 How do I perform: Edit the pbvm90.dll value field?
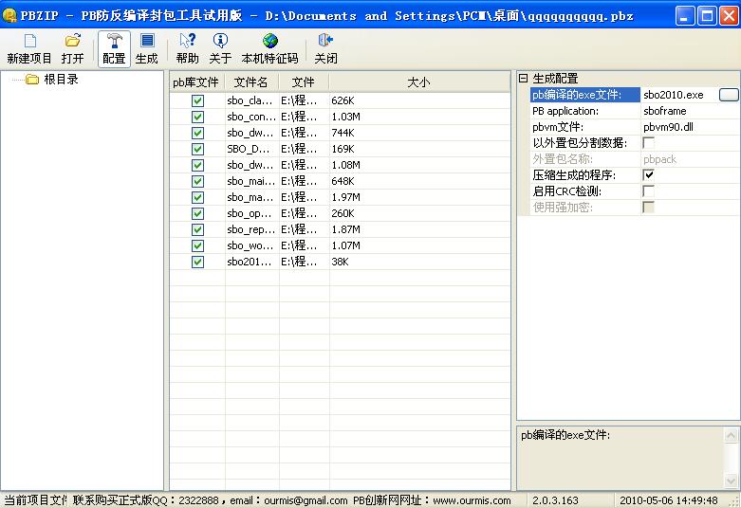pyautogui.click(x=690, y=127)
